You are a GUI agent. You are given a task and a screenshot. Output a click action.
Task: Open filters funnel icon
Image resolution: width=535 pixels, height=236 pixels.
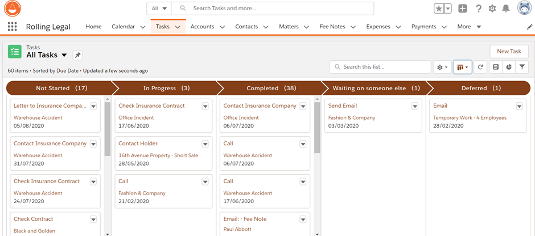(x=522, y=68)
